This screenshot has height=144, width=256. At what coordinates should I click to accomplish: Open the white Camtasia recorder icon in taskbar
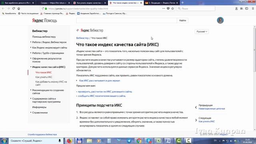[x=188, y=141]
